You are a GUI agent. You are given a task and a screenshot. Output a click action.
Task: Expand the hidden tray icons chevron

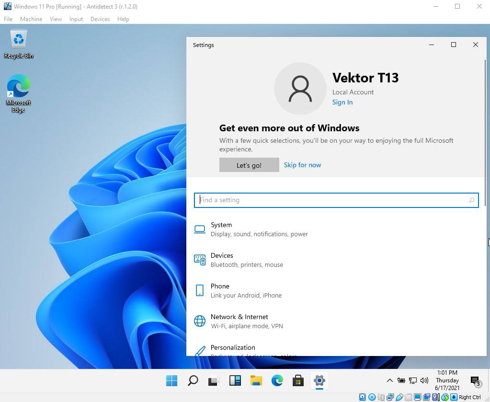coord(390,380)
